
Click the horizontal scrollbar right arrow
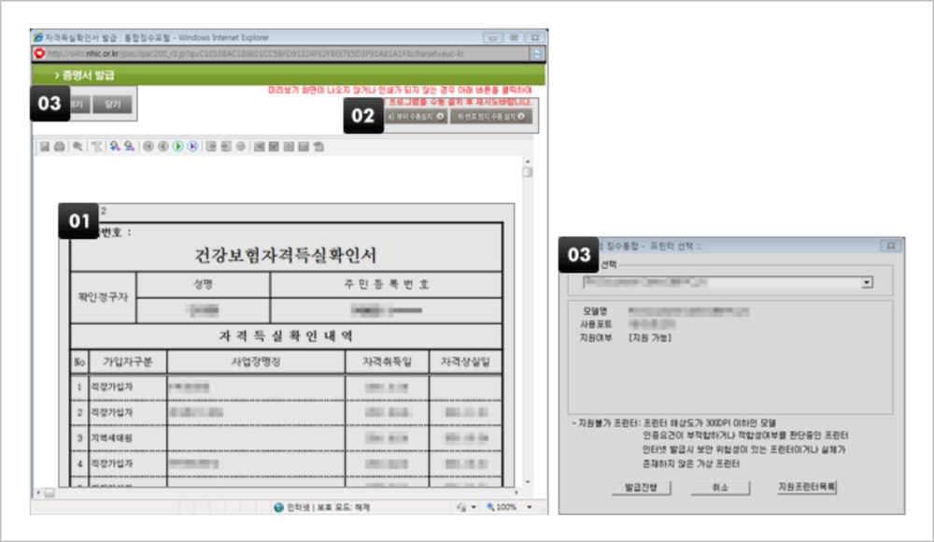click(x=517, y=493)
